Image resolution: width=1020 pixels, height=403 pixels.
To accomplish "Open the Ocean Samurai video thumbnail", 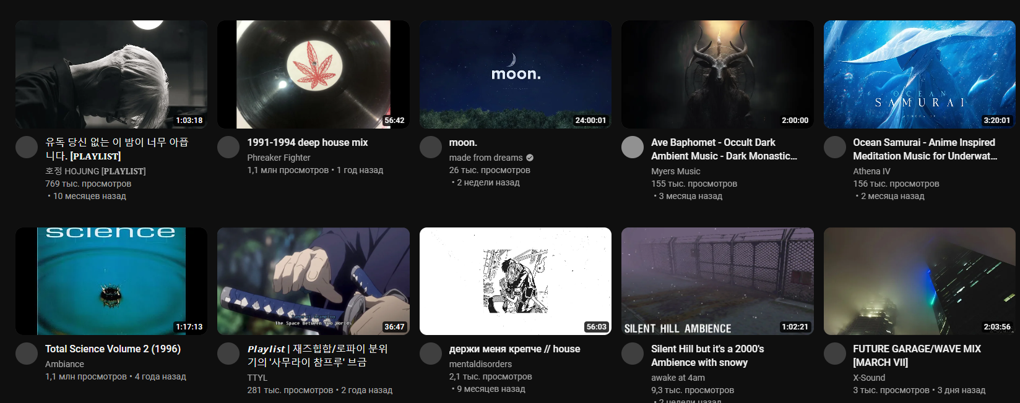I will point(920,74).
